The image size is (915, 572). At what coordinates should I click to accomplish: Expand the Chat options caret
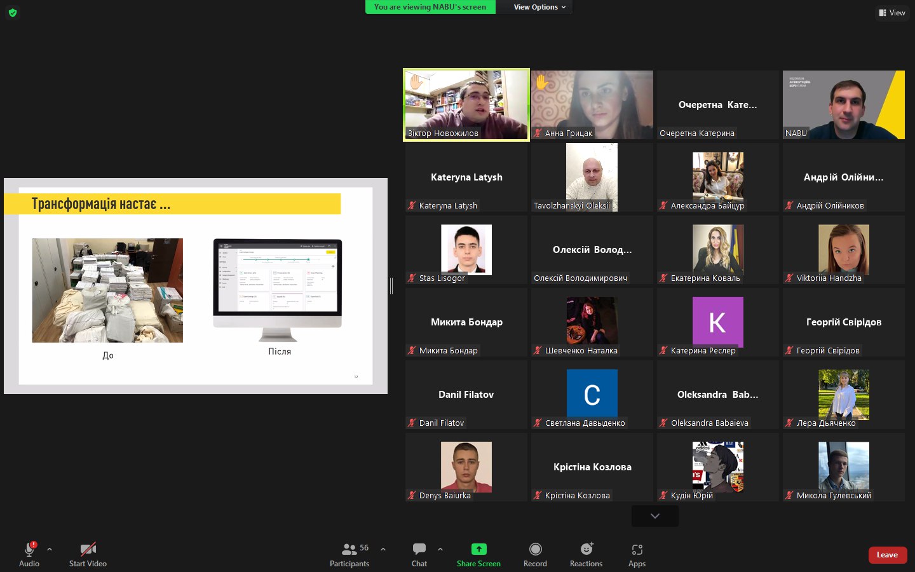coord(440,549)
